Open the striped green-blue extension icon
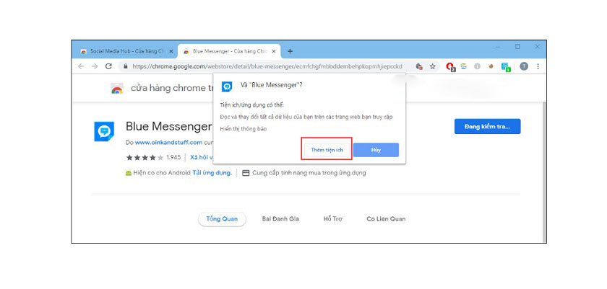The height and width of the screenshot is (289, 607). tap(463, 66)
